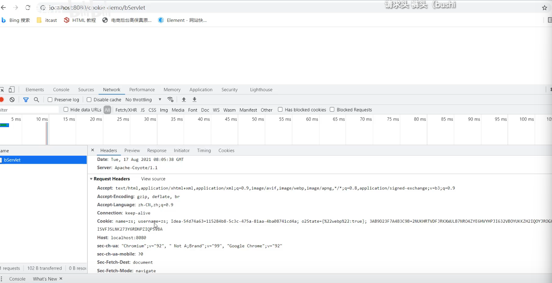Open HTML 教程 bookmark
Screen dimensions: 552x283
(x=80, y=20)
